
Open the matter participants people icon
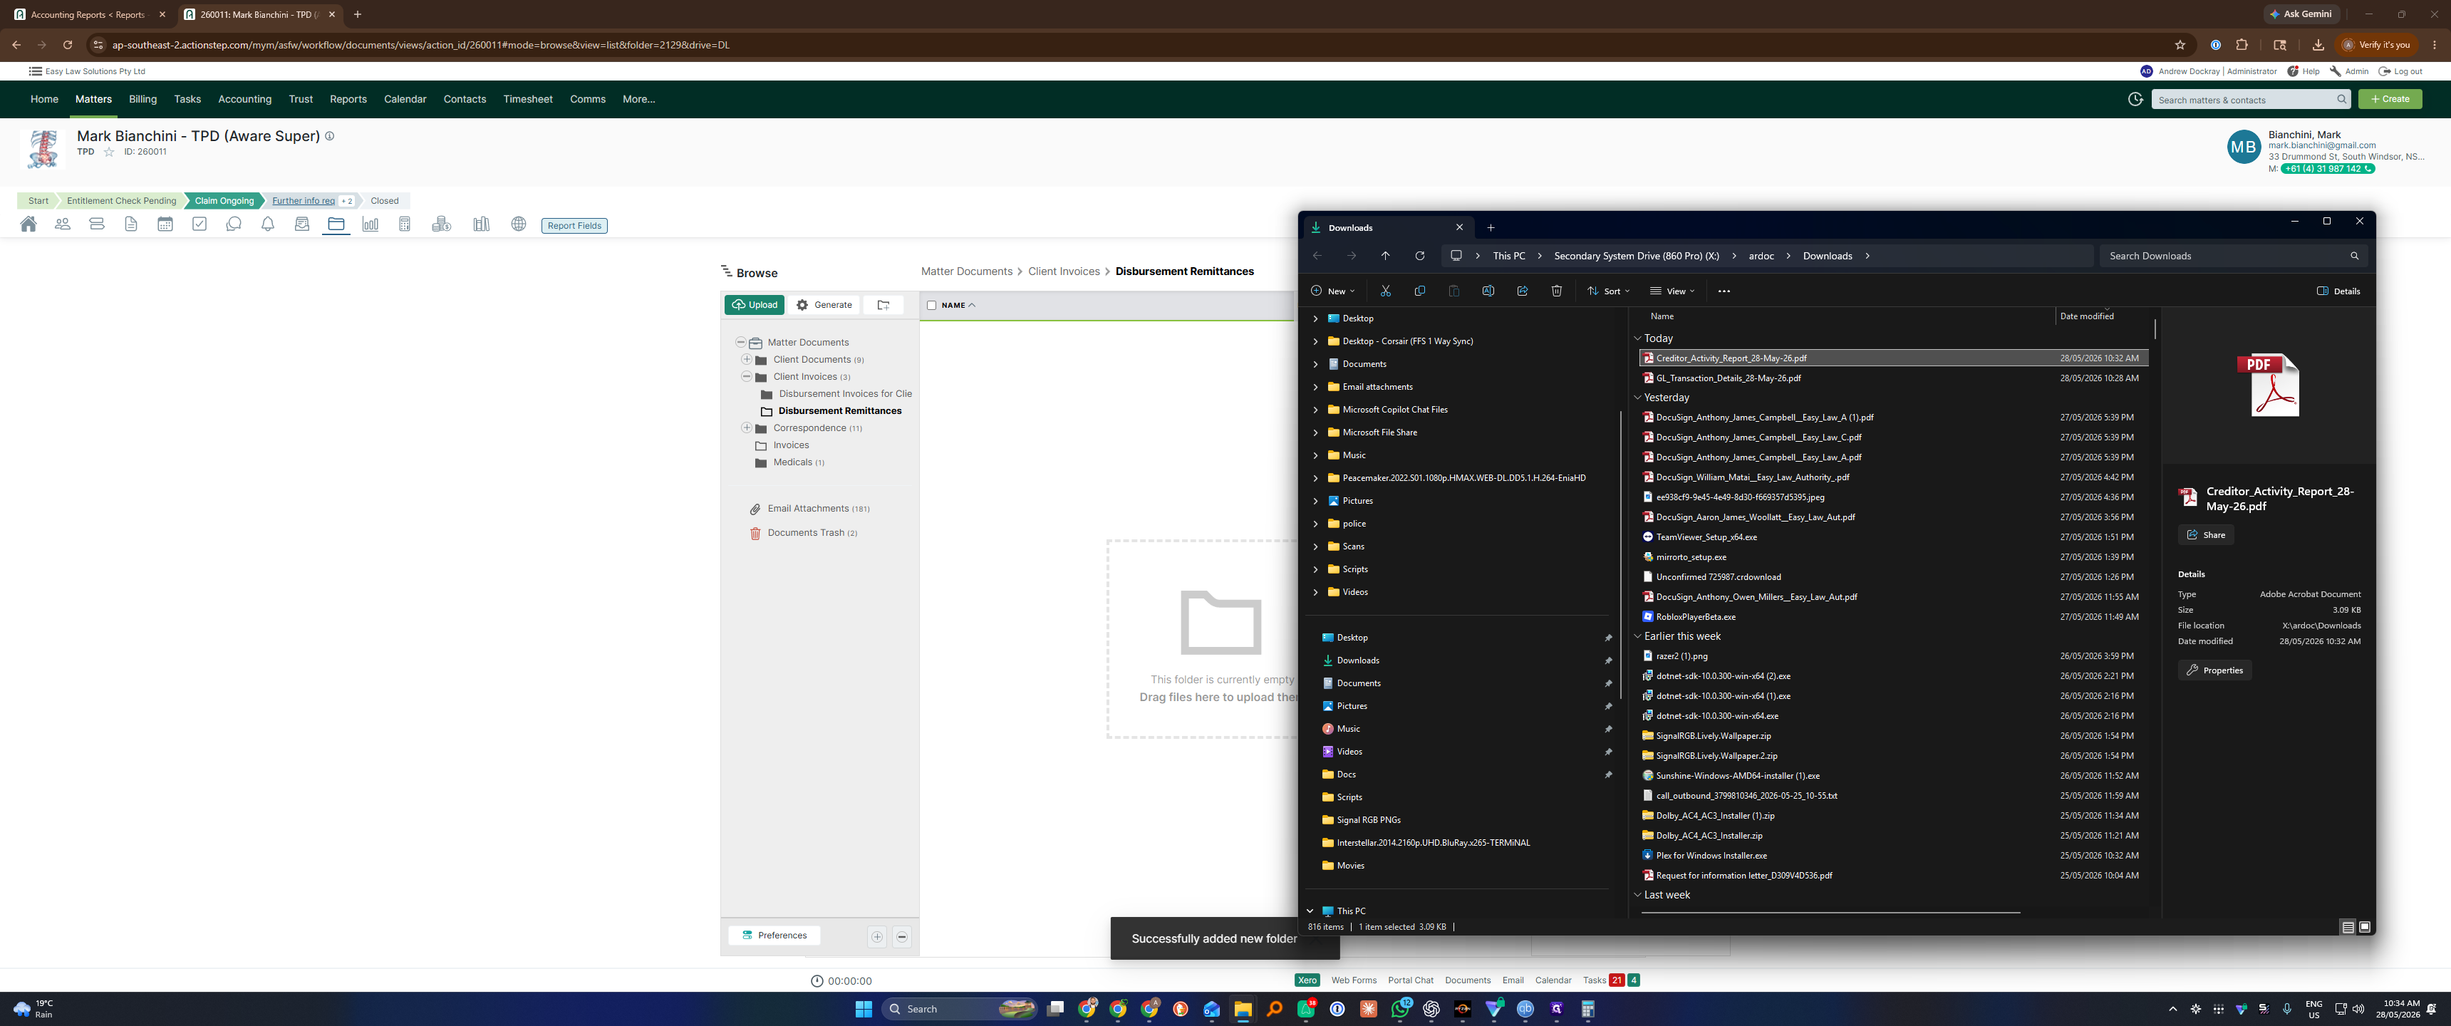click(63, 224)
